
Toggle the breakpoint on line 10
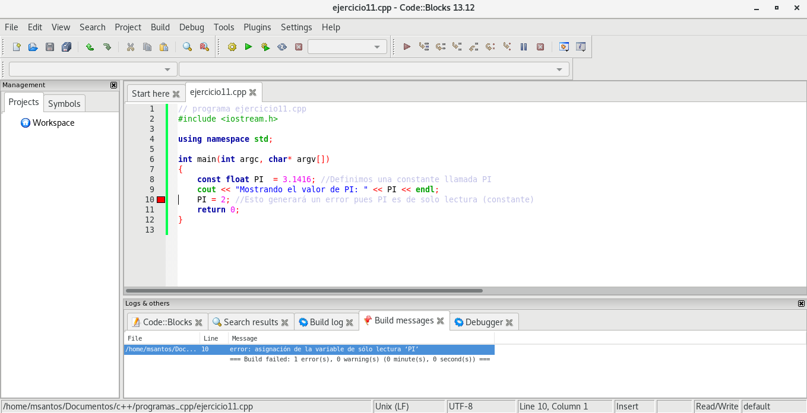point(161,200)
